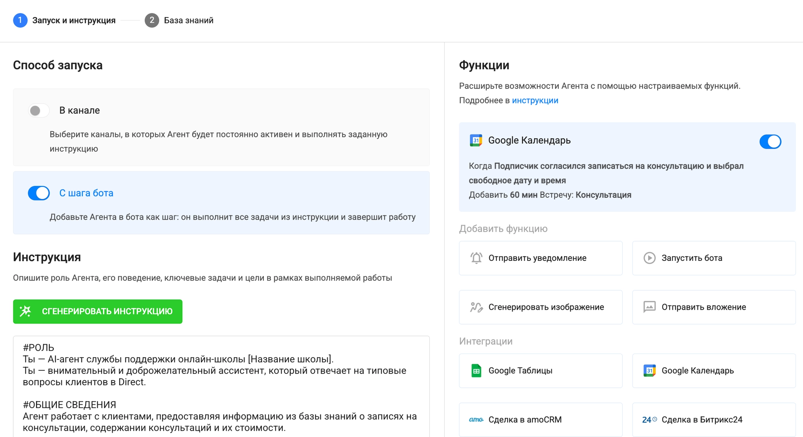This screenshot has height=437, width=803.
Task: Click the Bitrix24 logo icon
Action: 649,420
